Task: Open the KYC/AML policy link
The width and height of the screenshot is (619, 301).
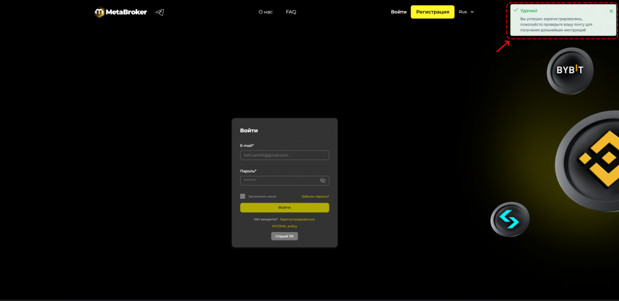Action: click(285, 227)
